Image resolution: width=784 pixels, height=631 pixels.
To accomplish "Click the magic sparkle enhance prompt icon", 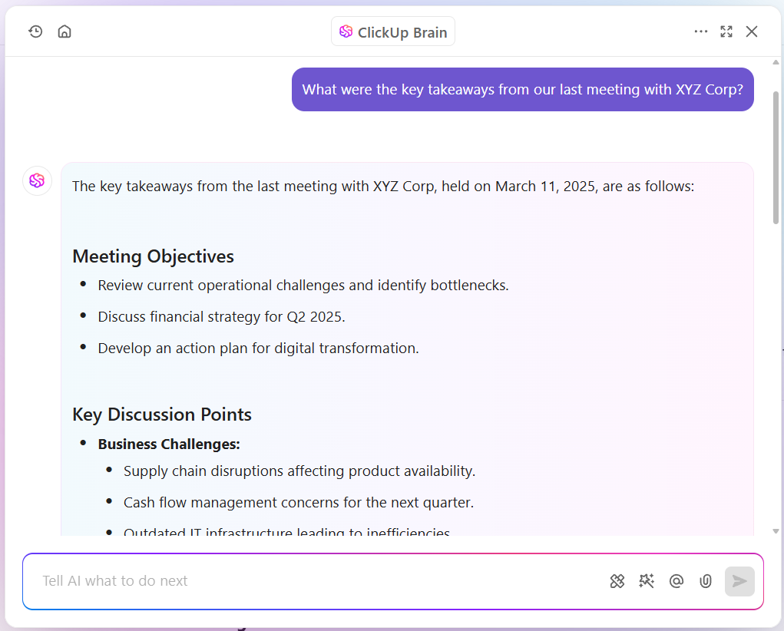I will point(647,581).
